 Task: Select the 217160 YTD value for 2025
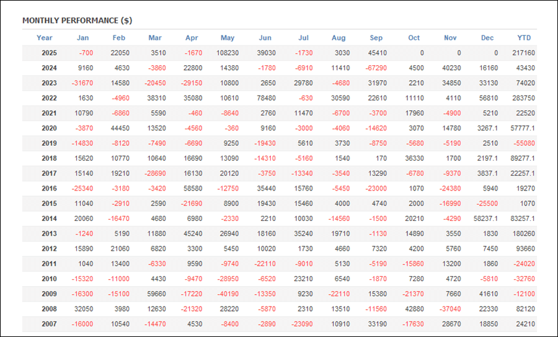523,53
